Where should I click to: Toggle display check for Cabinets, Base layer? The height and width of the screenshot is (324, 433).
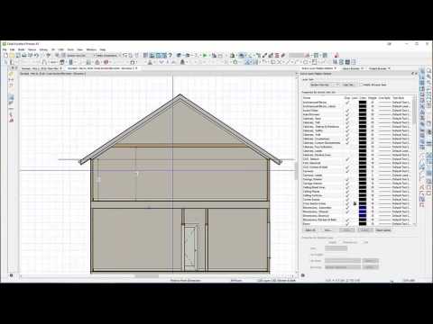click(347, 119)
